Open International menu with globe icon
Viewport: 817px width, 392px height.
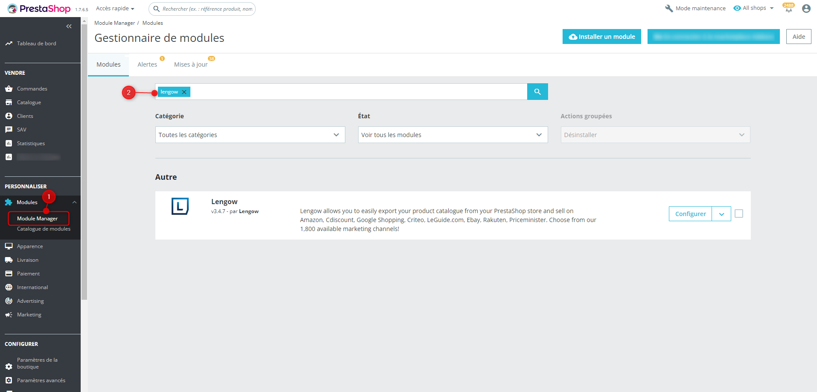coord(32,287)
